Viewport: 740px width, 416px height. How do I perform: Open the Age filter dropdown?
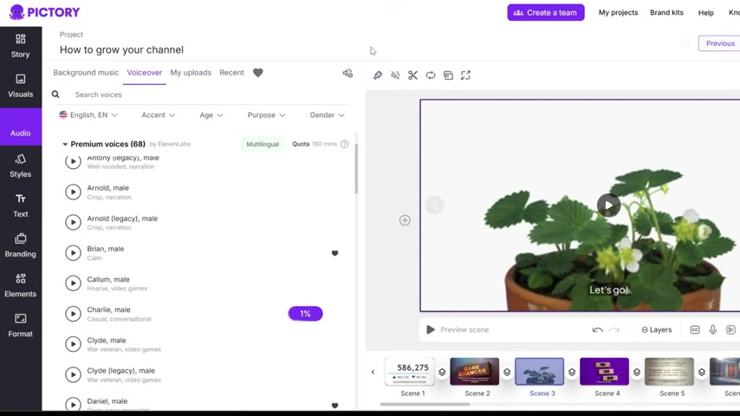click(x=211, y=114)
